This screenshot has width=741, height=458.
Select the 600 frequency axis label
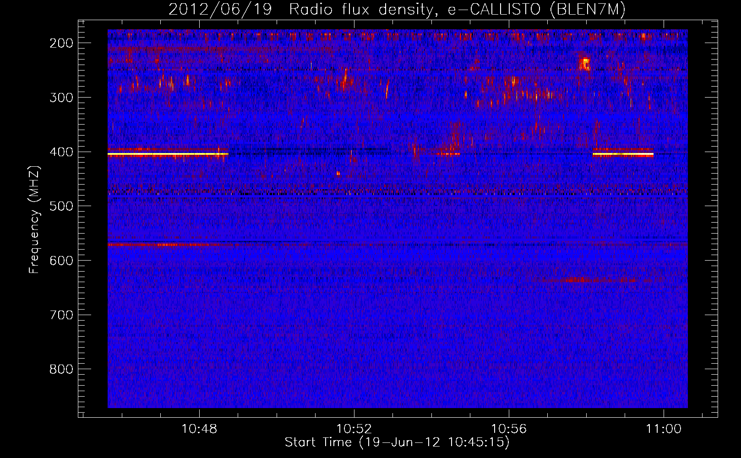(x=61, y=261)
